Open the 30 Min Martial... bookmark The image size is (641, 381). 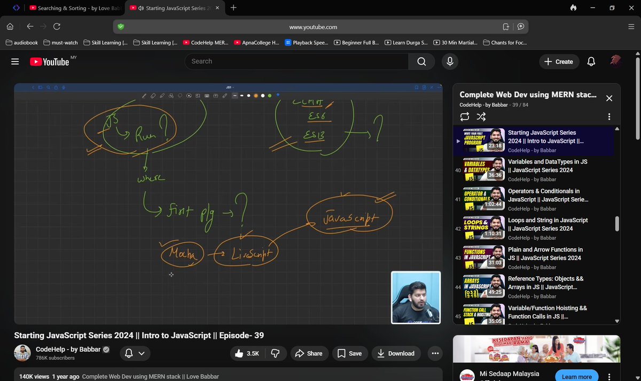coord(456,42)
